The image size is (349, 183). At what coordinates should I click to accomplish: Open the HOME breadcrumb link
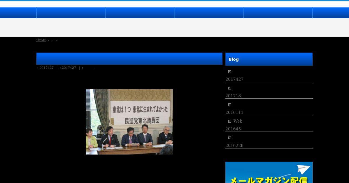point(41,40)
